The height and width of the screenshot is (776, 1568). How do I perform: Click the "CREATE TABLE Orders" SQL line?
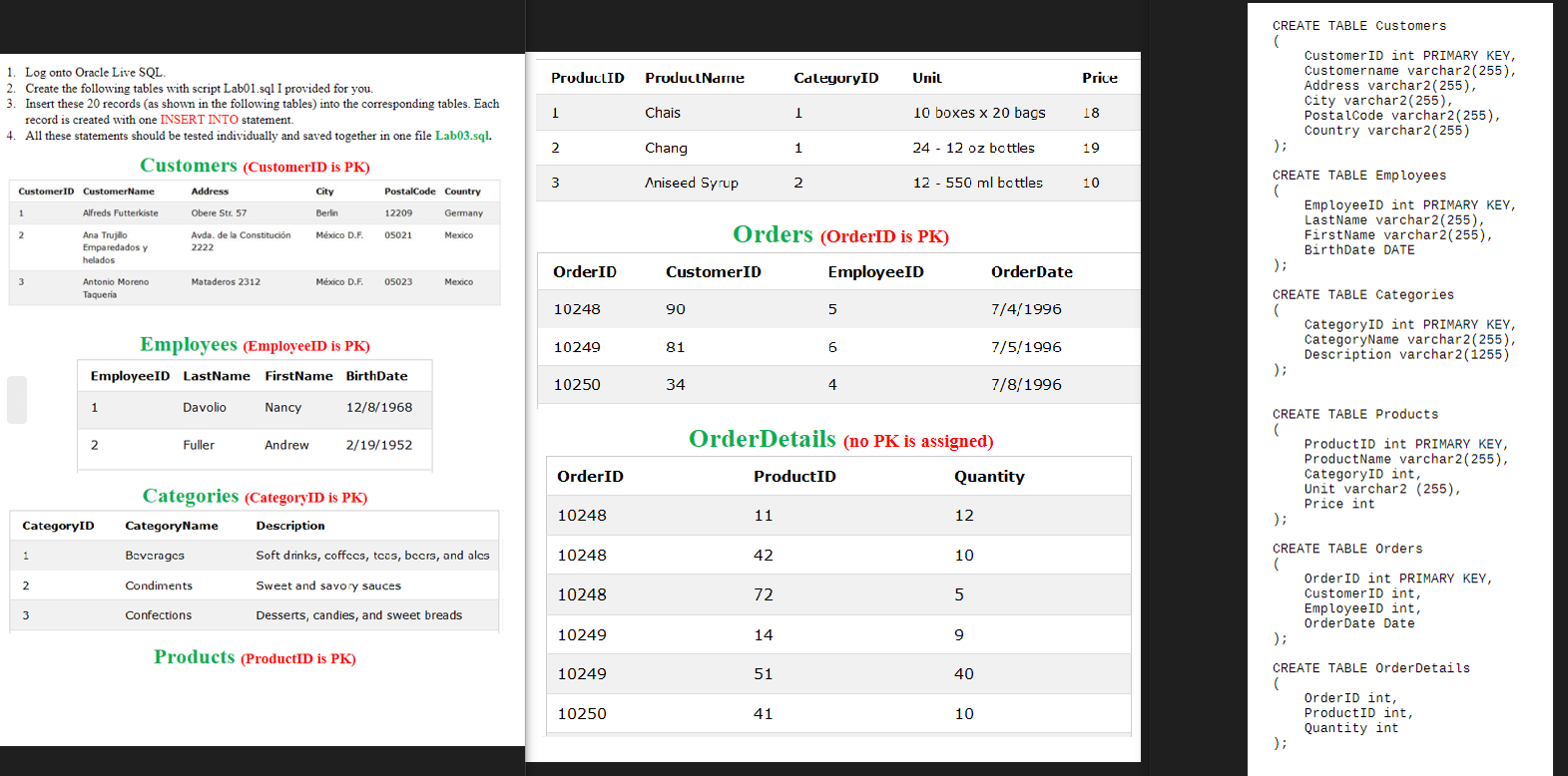tap(1347, 550)
